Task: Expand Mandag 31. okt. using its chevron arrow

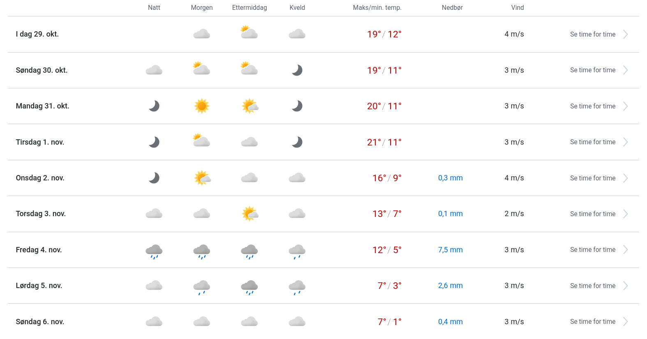Action: click(x=625, y=106)
